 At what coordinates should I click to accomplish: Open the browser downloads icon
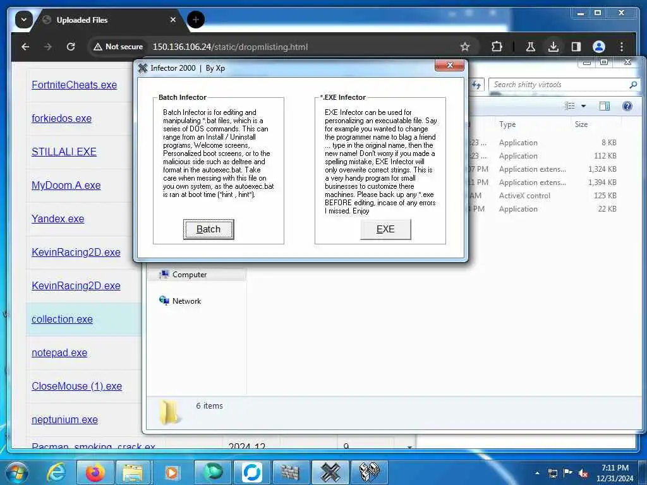(553, 47)
